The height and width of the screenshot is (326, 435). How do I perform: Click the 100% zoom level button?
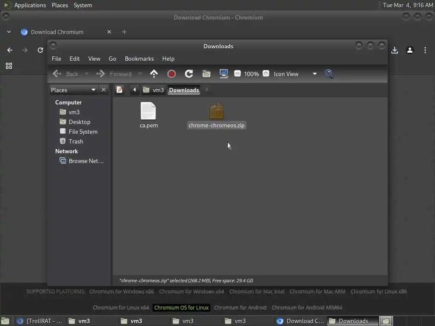tap(251, 74)
